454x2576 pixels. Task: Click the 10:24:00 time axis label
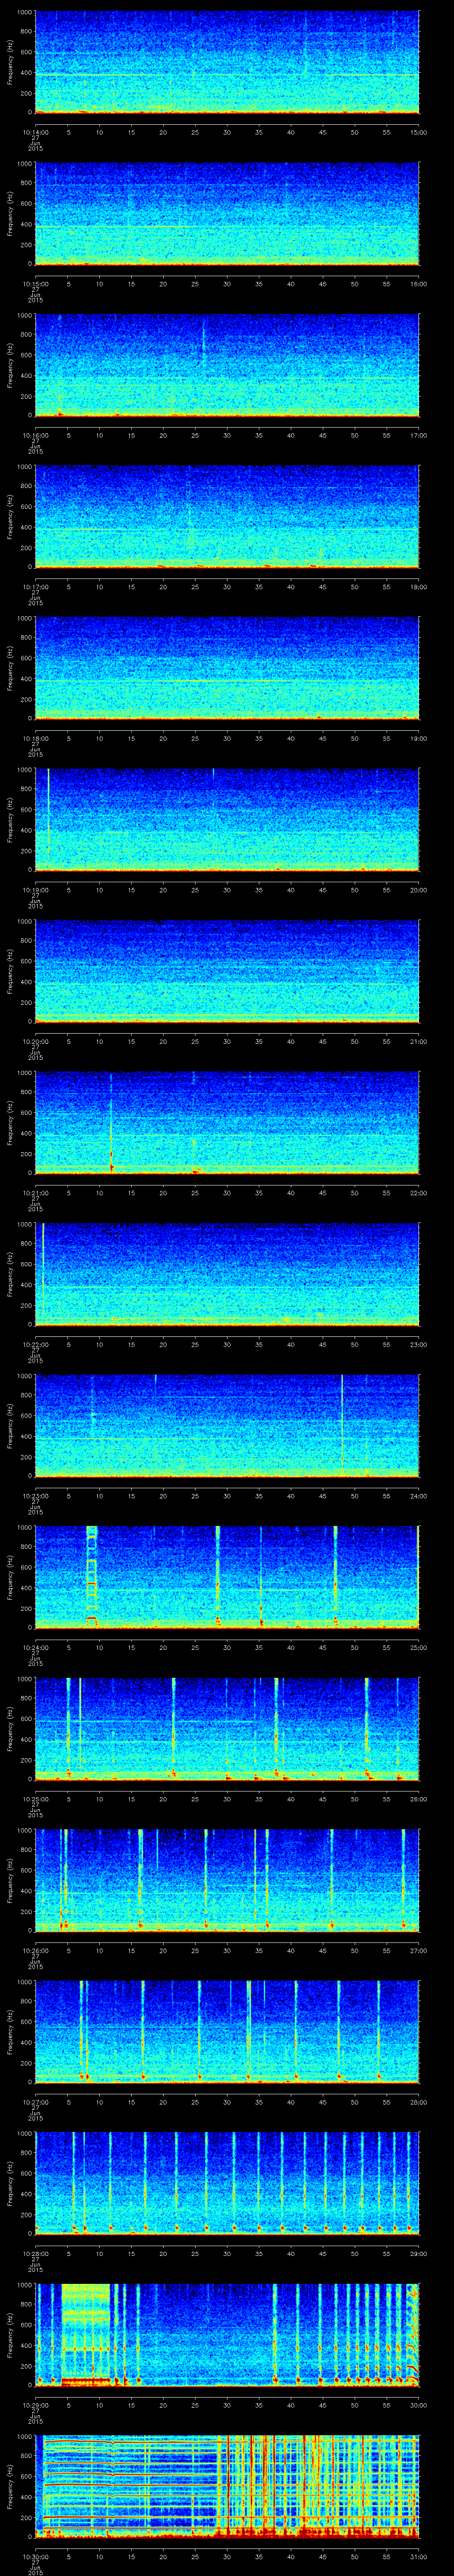(x=35, y=1647)
